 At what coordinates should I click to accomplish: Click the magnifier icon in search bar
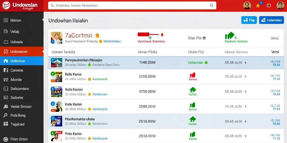pos(212,6)
